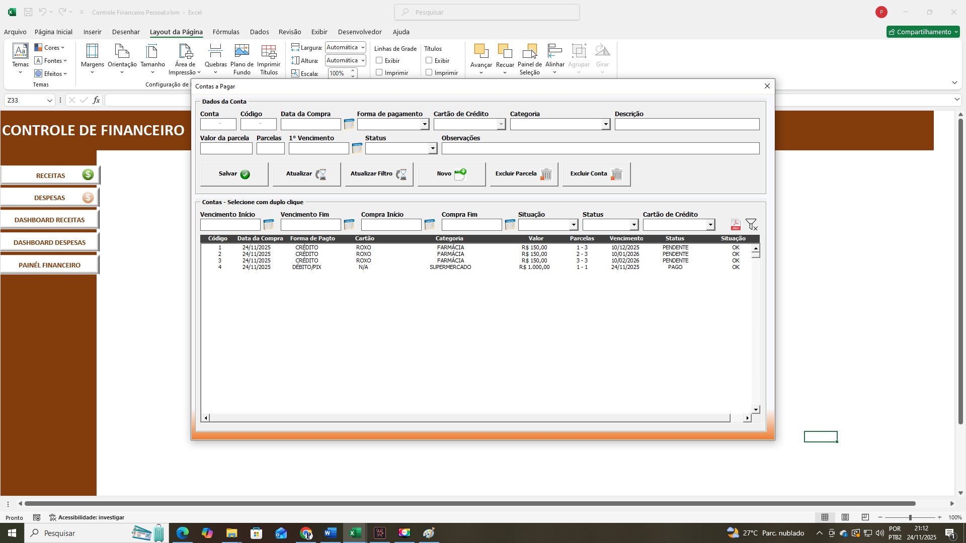Switch to the Fórmulas ribbon tab
Image resolution: width=966 pixels, height=543 pixels.
[x=226, y=32]
